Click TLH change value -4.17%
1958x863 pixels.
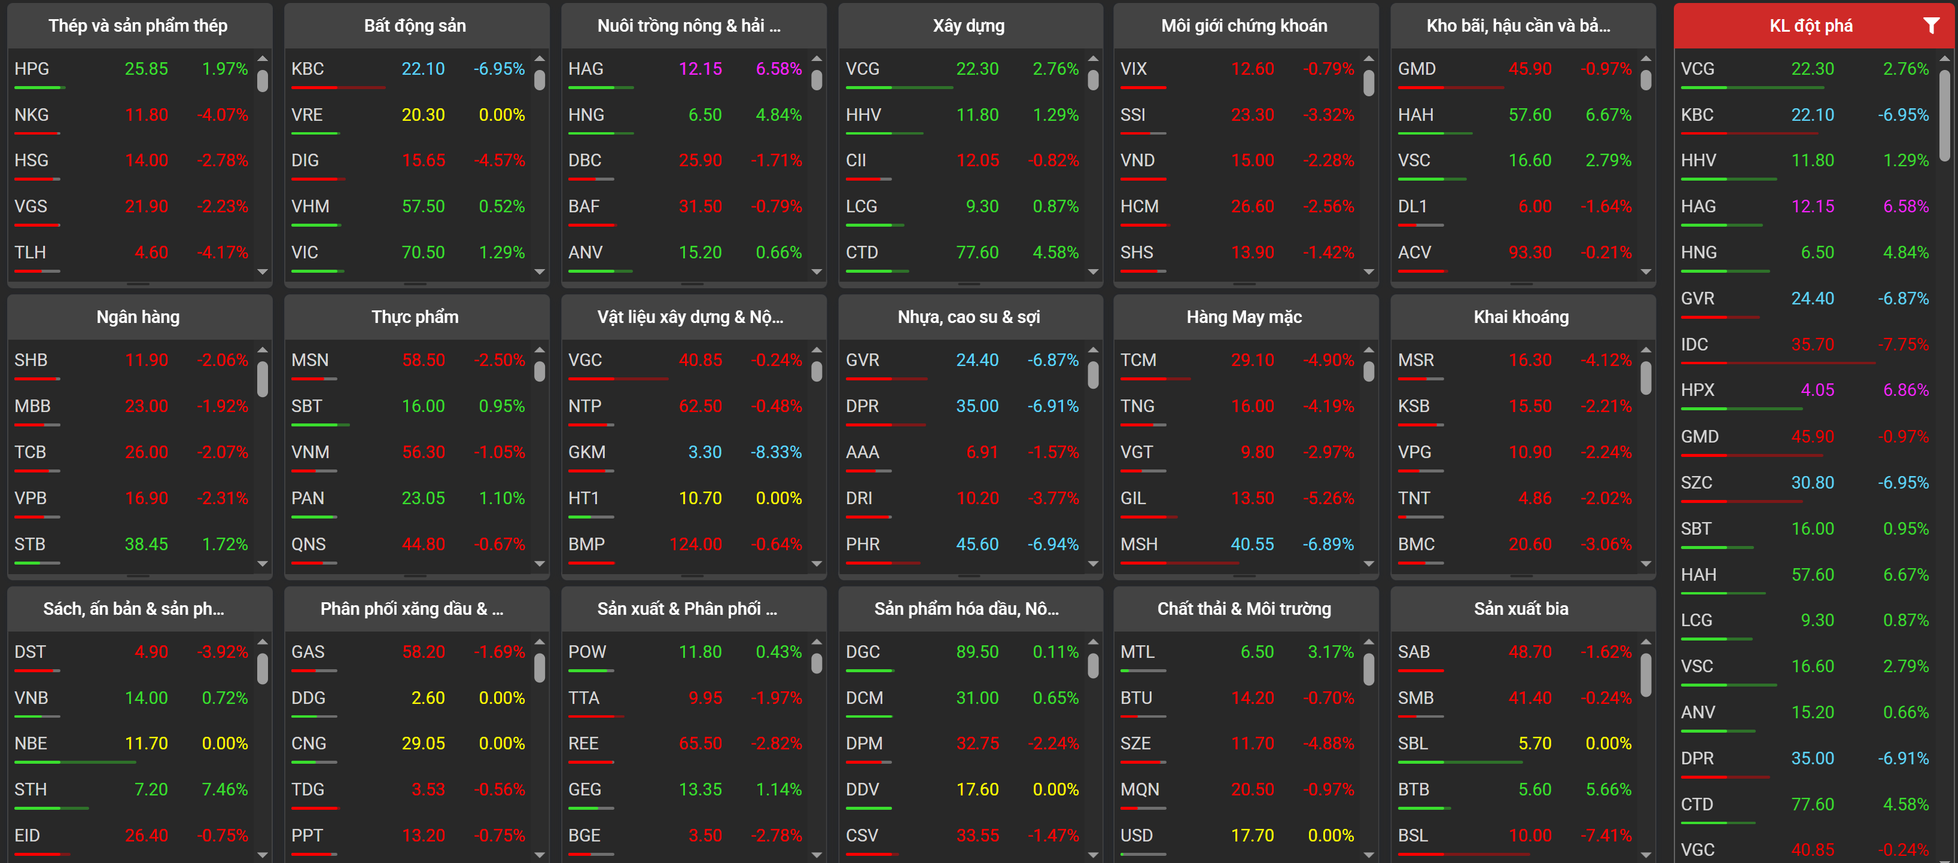223,252
